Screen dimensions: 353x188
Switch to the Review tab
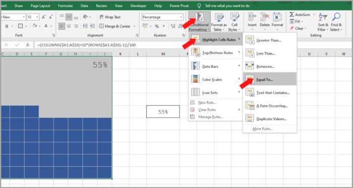coord(101,6)
